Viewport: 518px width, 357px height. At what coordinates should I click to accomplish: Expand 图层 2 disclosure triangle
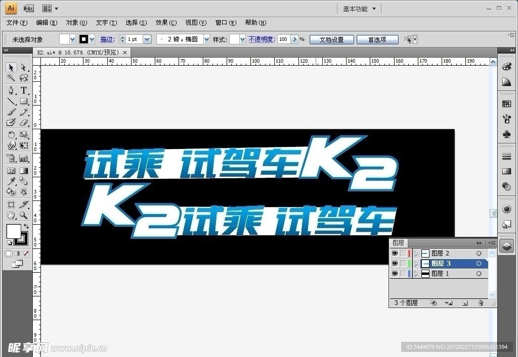pos(416,253)
